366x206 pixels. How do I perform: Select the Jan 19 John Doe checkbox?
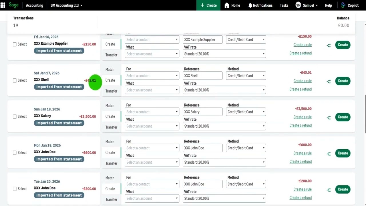[x=15, y=152]
